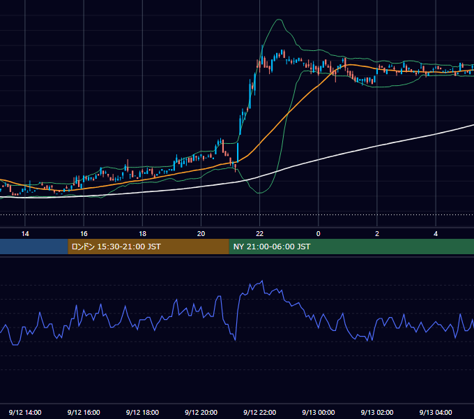Click hour label 14 on the price chart axis

(x=25, y=234)
